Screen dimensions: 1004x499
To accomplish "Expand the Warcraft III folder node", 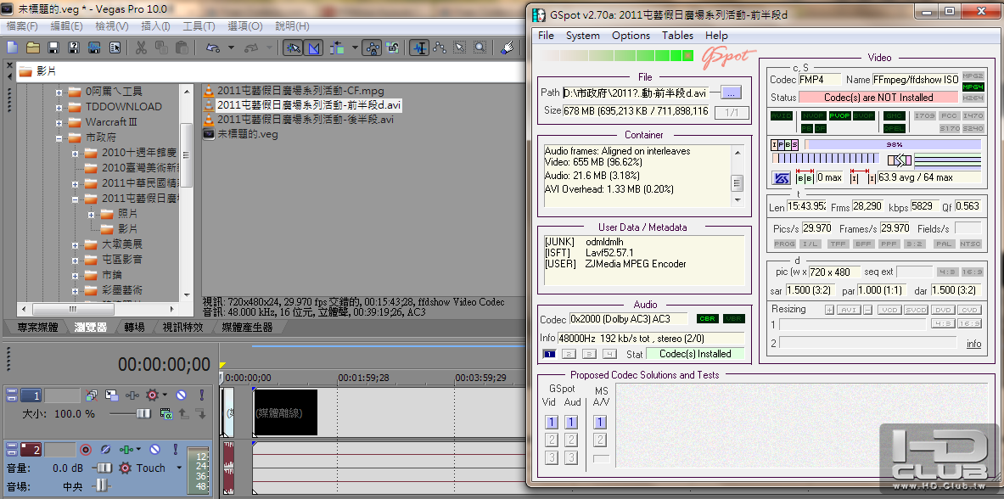I will point(59,122).
